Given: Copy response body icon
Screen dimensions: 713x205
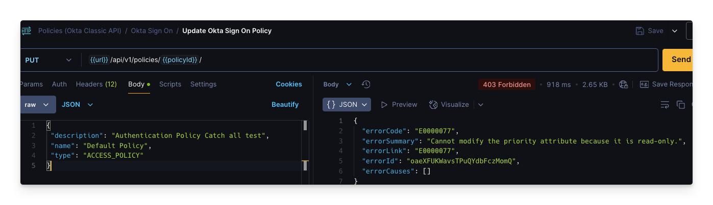Looking at the screenshot, I should click(x=680, y=104).
